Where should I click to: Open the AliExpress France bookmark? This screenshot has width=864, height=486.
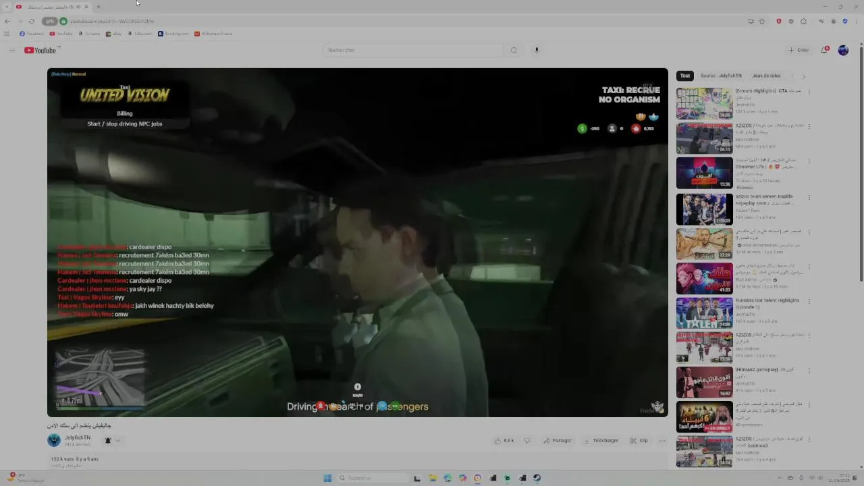click(213, 34)
